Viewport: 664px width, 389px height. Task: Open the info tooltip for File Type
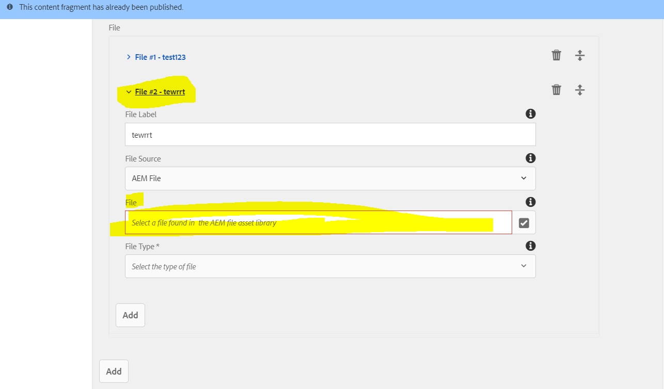click(530, 246)
